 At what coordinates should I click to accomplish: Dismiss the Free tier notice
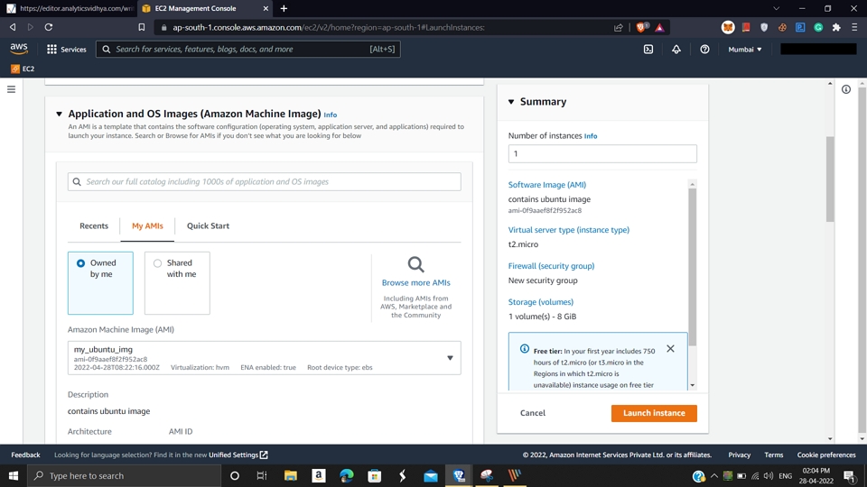click(670, 348)
